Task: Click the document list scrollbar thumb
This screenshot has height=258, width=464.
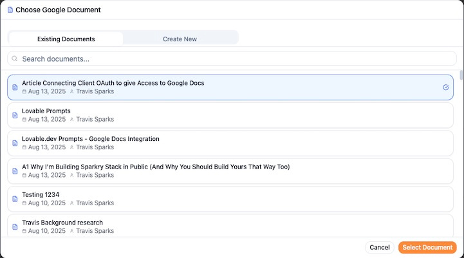Action: click(461, 75)
